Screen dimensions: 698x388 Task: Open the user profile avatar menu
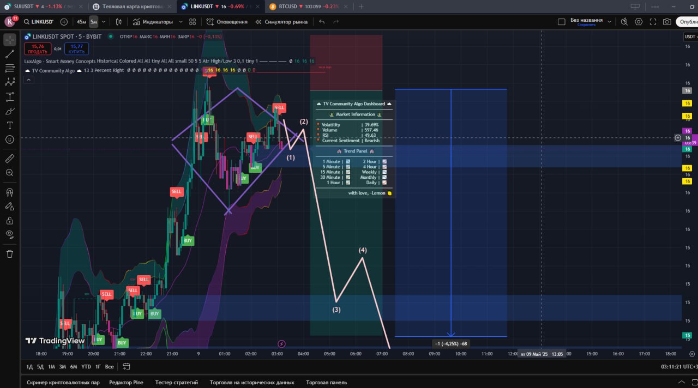pyautogui.click(x=10, y=22)
